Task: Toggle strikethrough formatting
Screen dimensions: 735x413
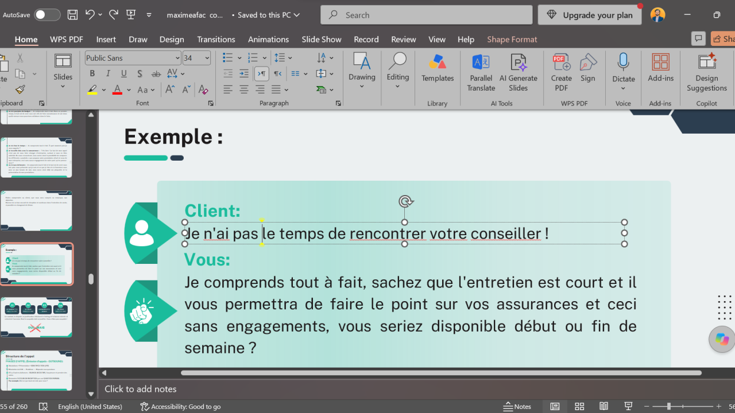Action: coord(156,73)
